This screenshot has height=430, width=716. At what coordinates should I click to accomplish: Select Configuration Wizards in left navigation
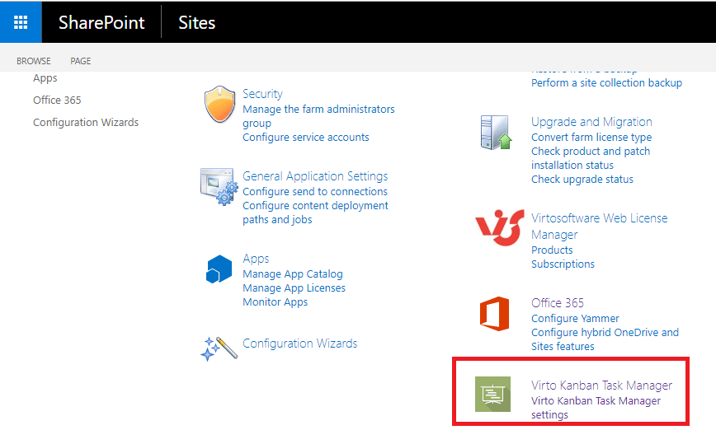tap(86, 122)
